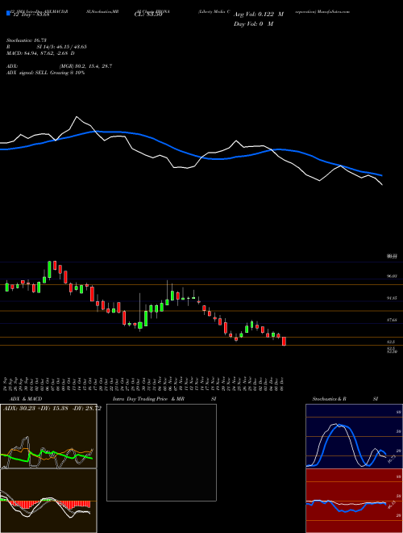This screenshot has width=403, height=533.
Task: Click the 'Stochastics & R' panel title
Action: click(x=329, y=399)
